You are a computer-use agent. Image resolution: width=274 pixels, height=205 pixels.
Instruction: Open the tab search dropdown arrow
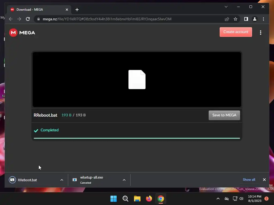point(226,7)
